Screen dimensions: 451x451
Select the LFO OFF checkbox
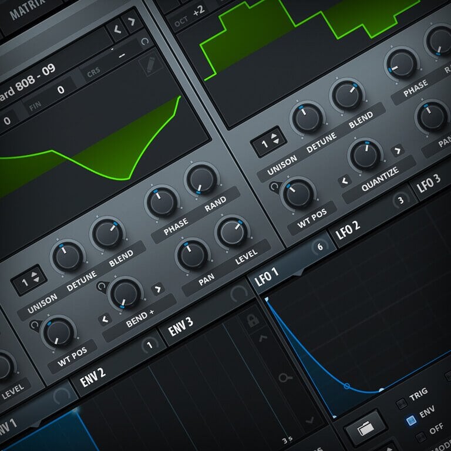pos(421,437)
